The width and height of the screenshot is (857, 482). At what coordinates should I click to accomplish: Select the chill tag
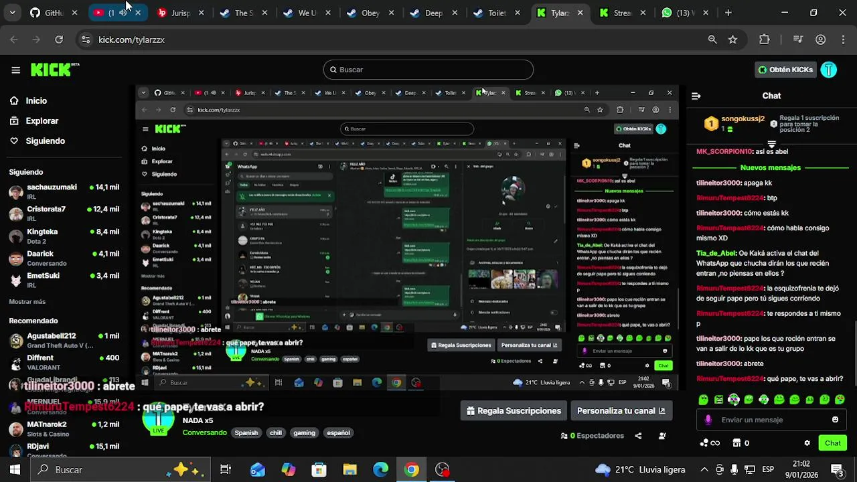(276, 433)
